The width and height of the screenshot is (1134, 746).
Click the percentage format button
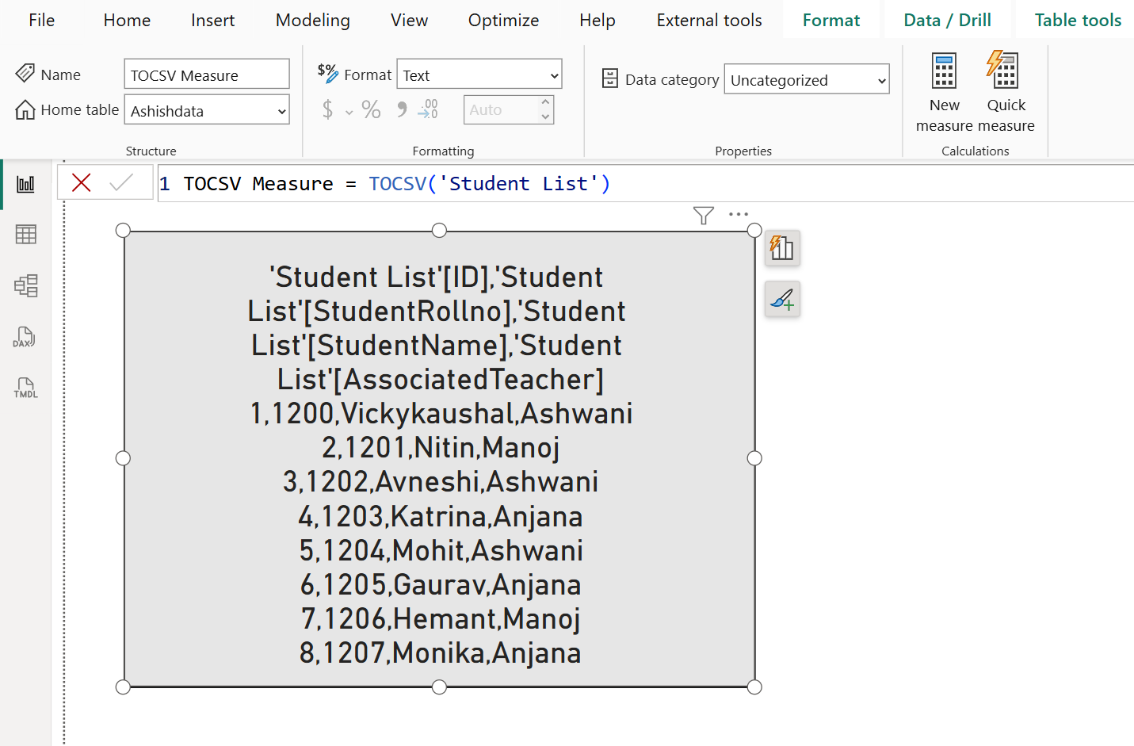[371, 109]
